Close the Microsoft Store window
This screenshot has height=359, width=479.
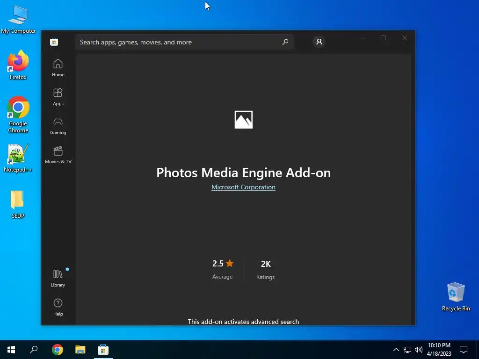coord(405,38)
